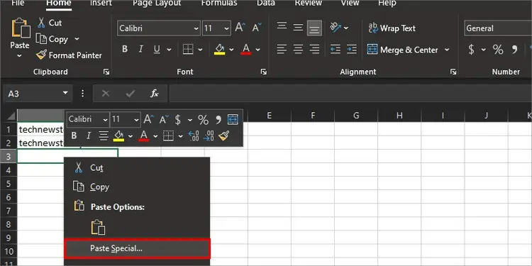Click inside the formula bar input
The height and width of the screenshot is (266, 532).
350,94
